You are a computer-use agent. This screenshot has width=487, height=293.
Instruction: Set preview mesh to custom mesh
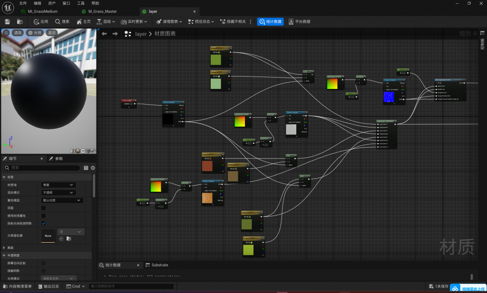(x=93, y=151)
